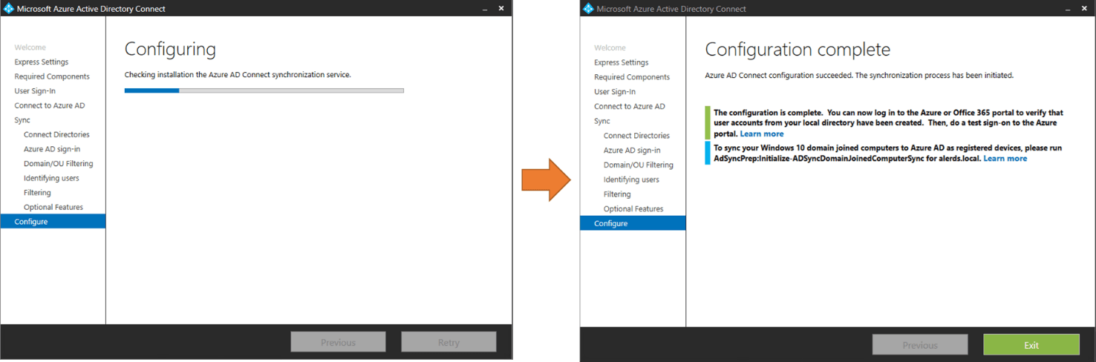Click 'The configuration is complete' notice text
This screenshot has height=362, width=1096.
click(x=889, y=122)
